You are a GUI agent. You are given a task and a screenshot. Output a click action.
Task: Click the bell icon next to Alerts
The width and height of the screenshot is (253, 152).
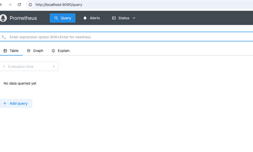click(x=85, y=18)
